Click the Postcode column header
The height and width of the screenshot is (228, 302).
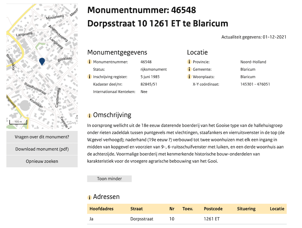click(x=213, y=209)
